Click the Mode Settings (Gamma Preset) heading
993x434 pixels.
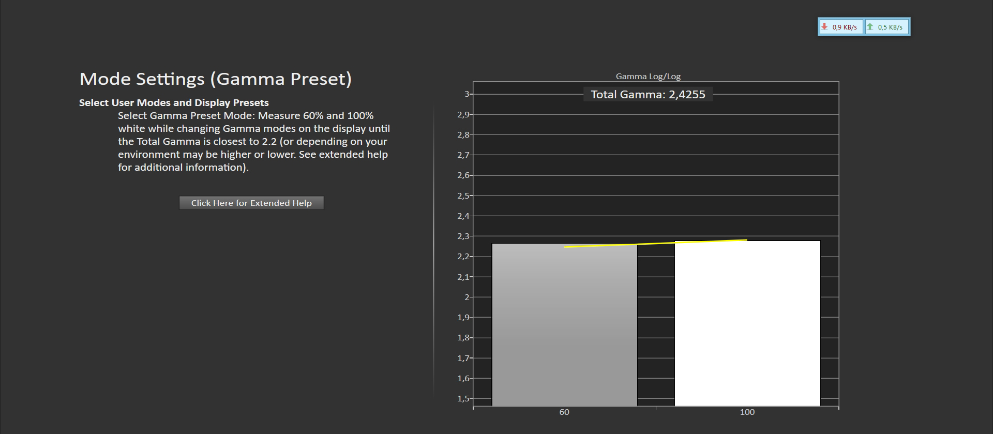click(216, 79)
